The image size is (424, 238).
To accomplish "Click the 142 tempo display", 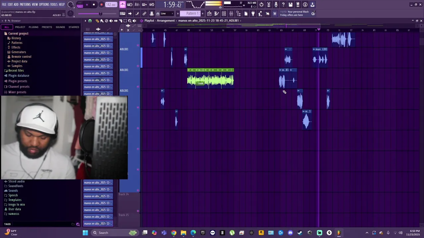I will point(111,5).
